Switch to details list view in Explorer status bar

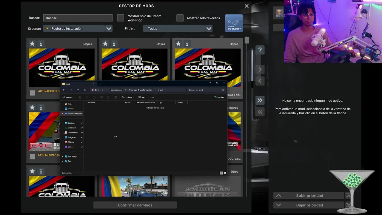221,173
